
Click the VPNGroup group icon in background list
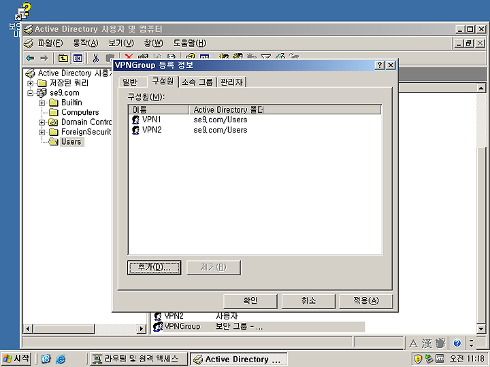click(158, 327)
